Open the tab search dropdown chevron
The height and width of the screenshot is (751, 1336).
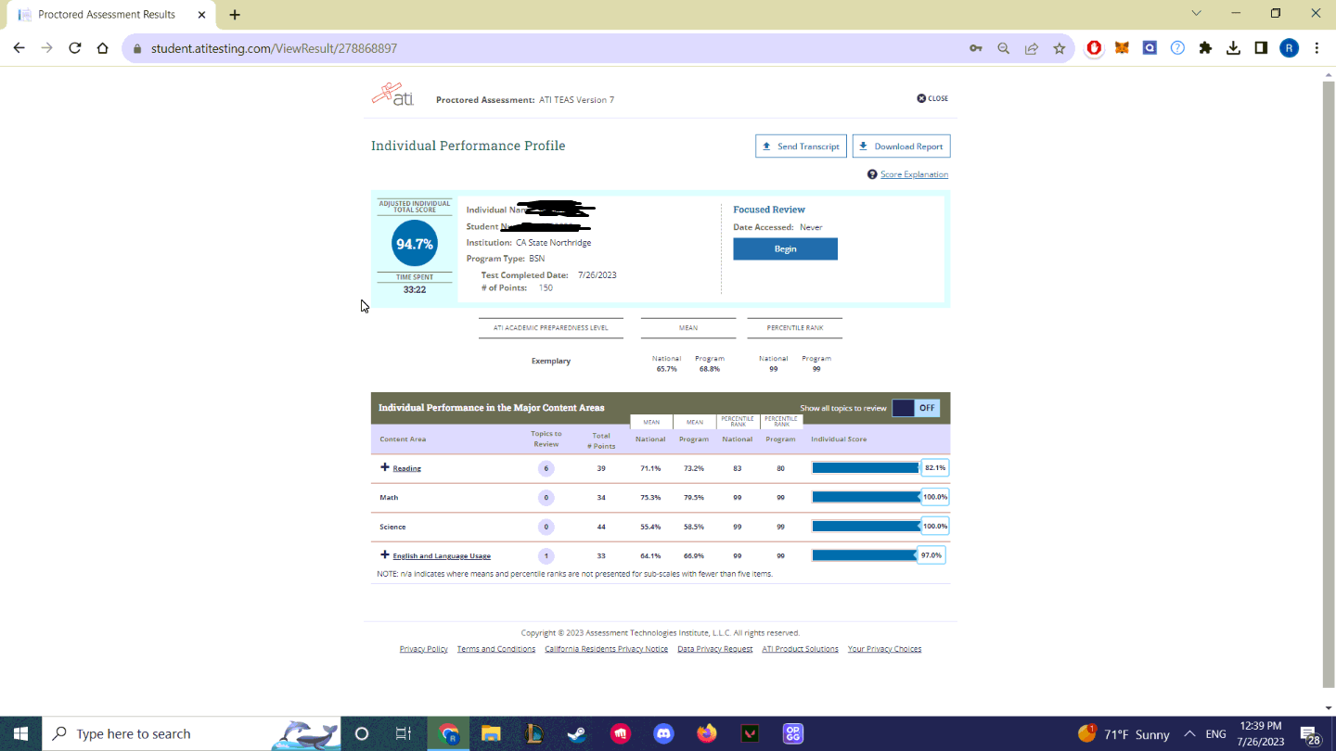(x=1196, y=14)
